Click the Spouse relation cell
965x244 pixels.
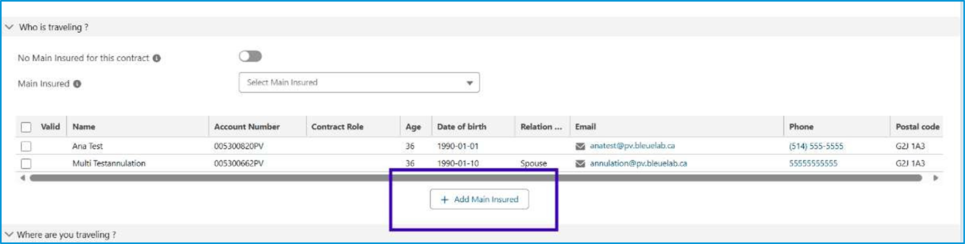[534, 164]
